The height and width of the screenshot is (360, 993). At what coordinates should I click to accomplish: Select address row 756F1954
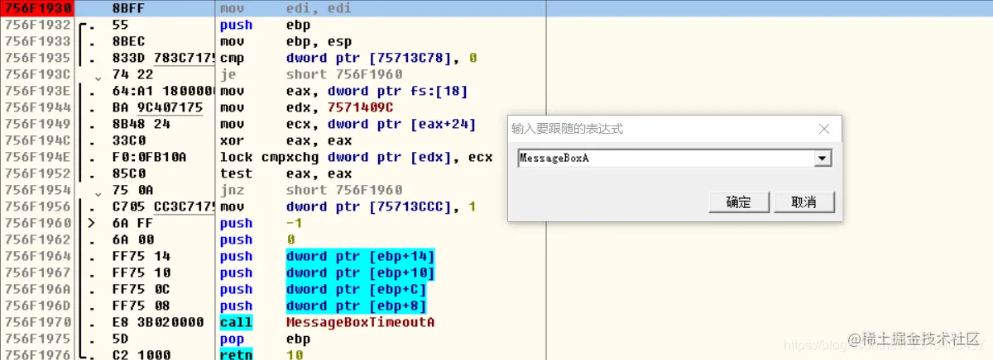[x=37, y=190]
